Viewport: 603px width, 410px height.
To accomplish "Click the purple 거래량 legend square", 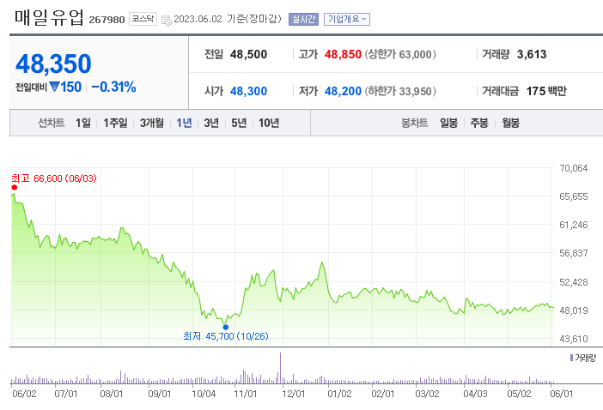I will click(x=571, y=358).
